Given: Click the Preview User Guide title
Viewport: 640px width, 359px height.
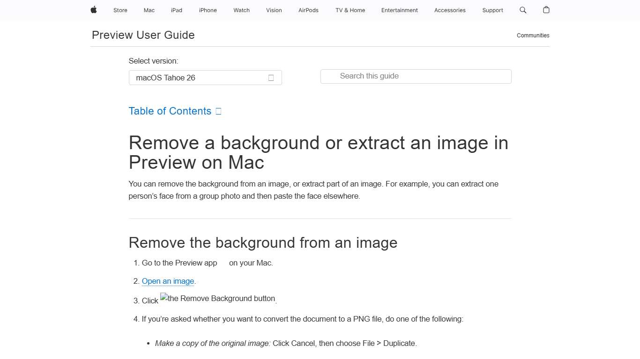Looking at the screenshot, I should (x=143, y=35).
